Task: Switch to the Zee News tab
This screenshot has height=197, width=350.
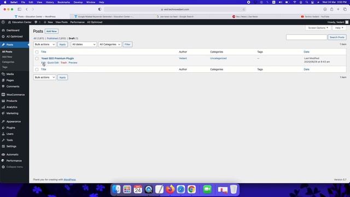Action: [x=245, y=16]
